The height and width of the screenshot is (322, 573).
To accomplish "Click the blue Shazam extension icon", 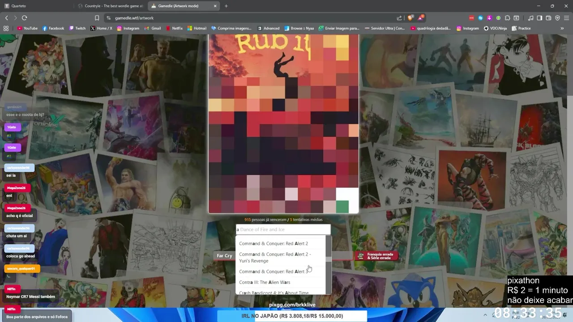I will click(x=480, y=18).
